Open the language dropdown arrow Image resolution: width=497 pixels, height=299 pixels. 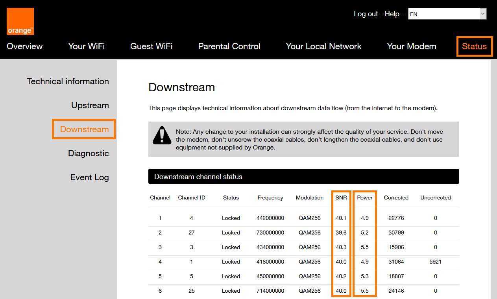pyautogui.click(x=483, y=14)
